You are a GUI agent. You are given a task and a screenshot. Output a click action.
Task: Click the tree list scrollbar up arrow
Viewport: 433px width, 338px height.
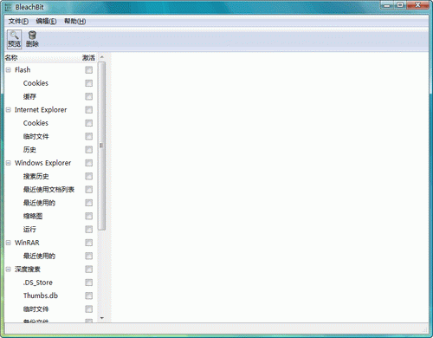[101, 57]
